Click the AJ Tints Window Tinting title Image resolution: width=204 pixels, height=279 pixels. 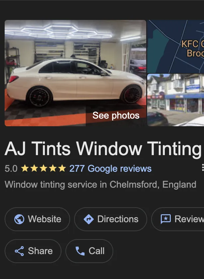click(x=103, y=149)
